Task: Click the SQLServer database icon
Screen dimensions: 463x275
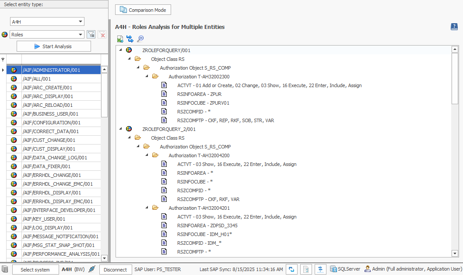Action: click(333, 269)
